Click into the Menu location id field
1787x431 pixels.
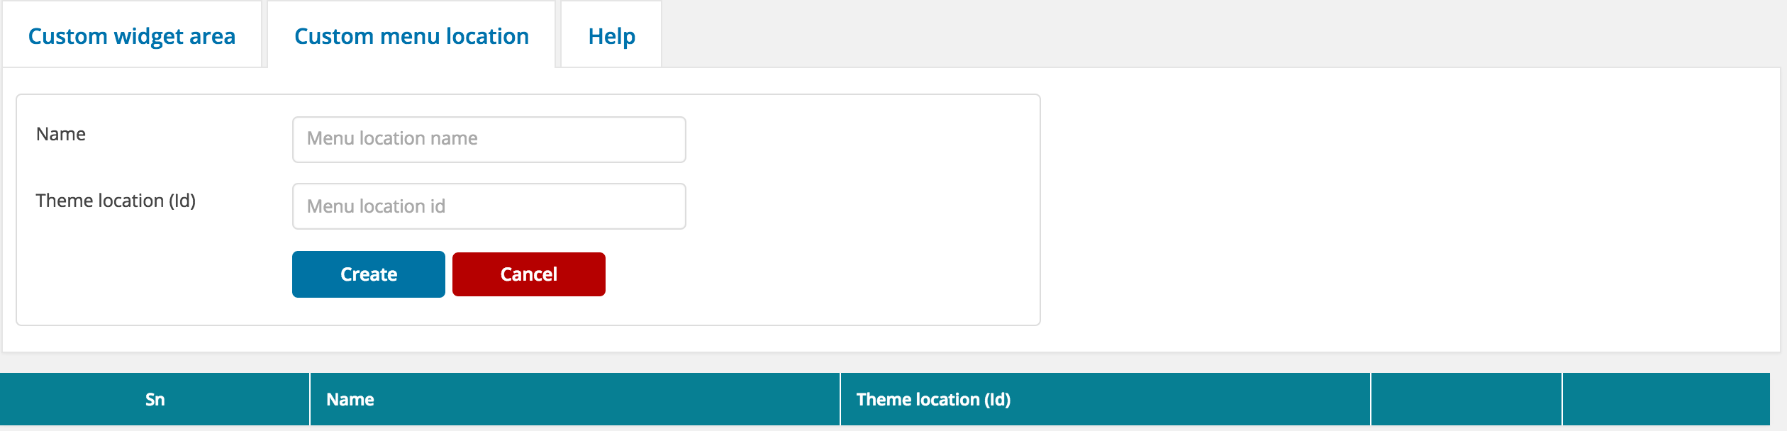point(489,206)
